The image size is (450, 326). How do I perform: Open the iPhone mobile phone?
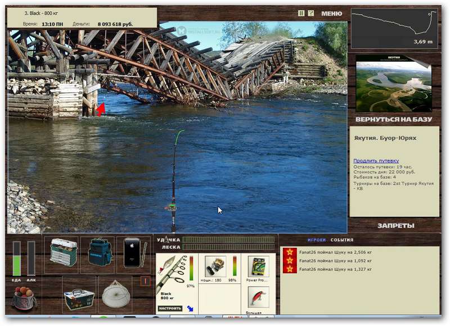point(132,253)
